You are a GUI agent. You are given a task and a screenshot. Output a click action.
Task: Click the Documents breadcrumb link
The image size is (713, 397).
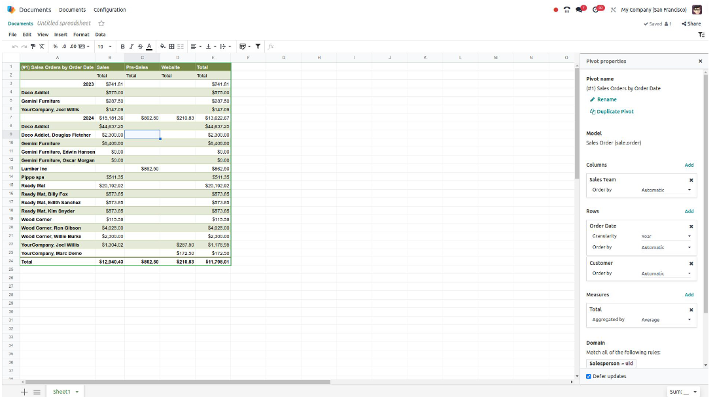pyautogui.click(x=20, y=23)
